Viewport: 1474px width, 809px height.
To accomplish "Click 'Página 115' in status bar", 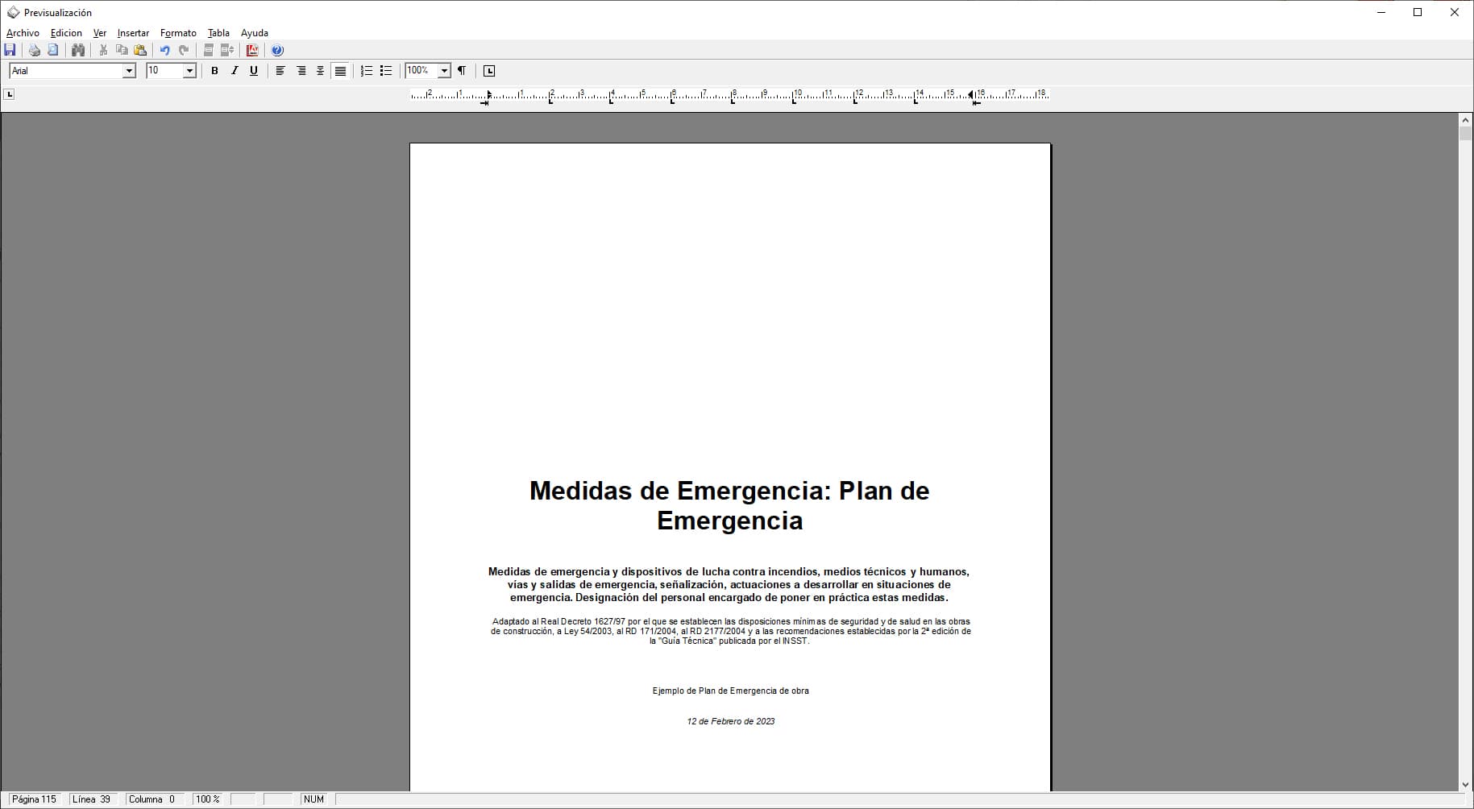I will click(x=35, y=799).
